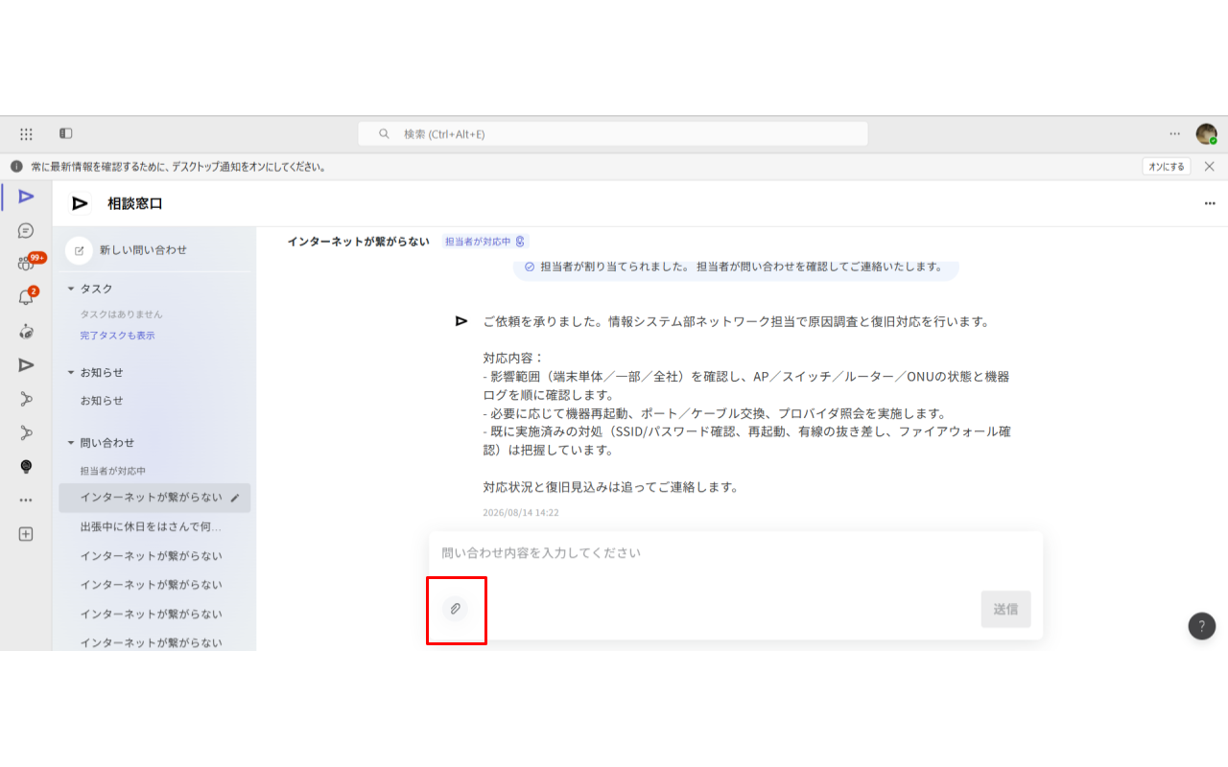Show more apps via rail ellipsis
1228x767 pixels.
point(26,500)
